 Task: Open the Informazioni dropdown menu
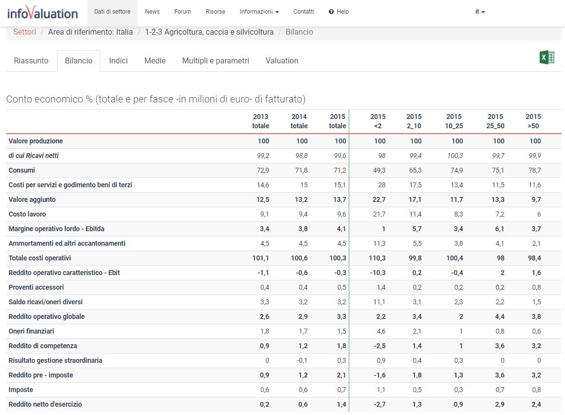[x=259, y=12]
